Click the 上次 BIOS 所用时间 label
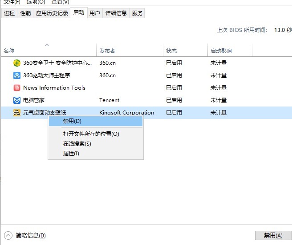Image resolution: width=292 pixels, height=245 pixels. click(x=242, y=30)
